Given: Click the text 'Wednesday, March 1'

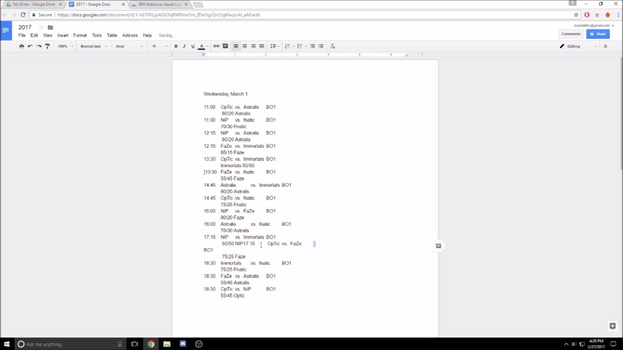Looking at the screenshot, I should (225, 94).
